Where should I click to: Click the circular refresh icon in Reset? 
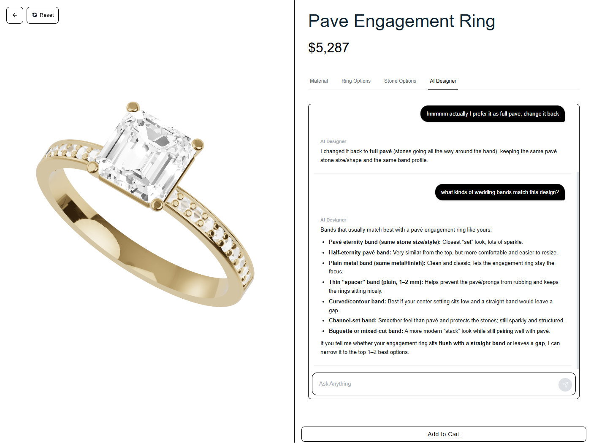click(35, 15)
